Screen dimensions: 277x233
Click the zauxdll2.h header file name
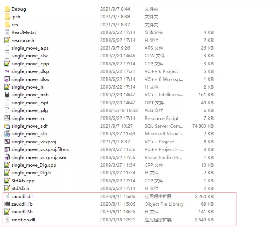22,212
